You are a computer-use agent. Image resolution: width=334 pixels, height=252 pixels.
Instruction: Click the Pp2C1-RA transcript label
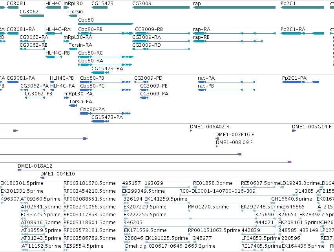pyautogui.click(x=293, y=29)
